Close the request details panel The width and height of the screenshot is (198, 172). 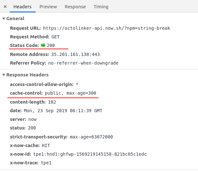coord(5,6)
